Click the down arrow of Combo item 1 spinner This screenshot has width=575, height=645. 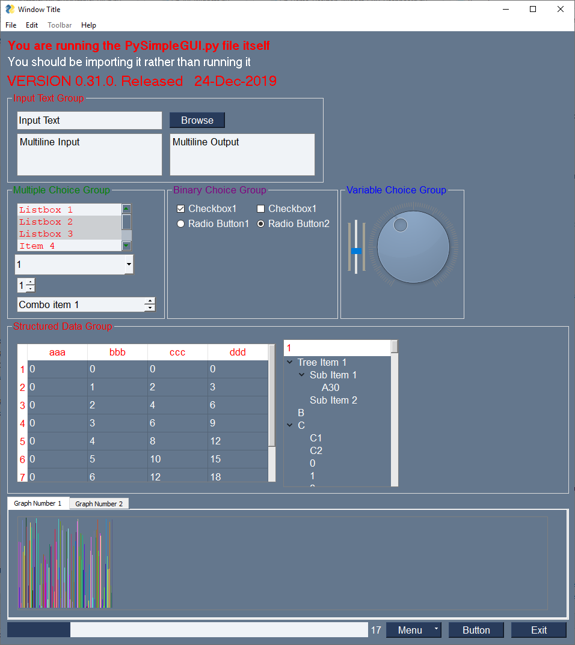pyautogui.click(x=150, y=307)
